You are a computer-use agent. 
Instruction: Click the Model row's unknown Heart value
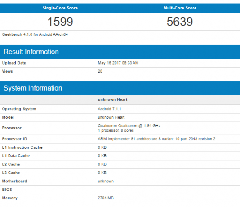[x=111, y=117]
